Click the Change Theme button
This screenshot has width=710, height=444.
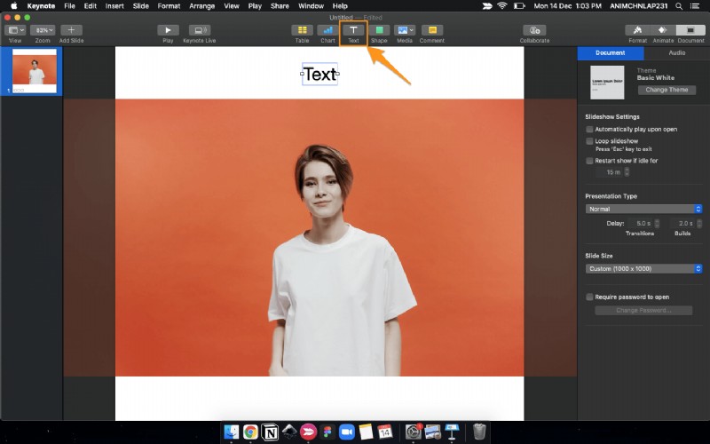click(667, 90)
